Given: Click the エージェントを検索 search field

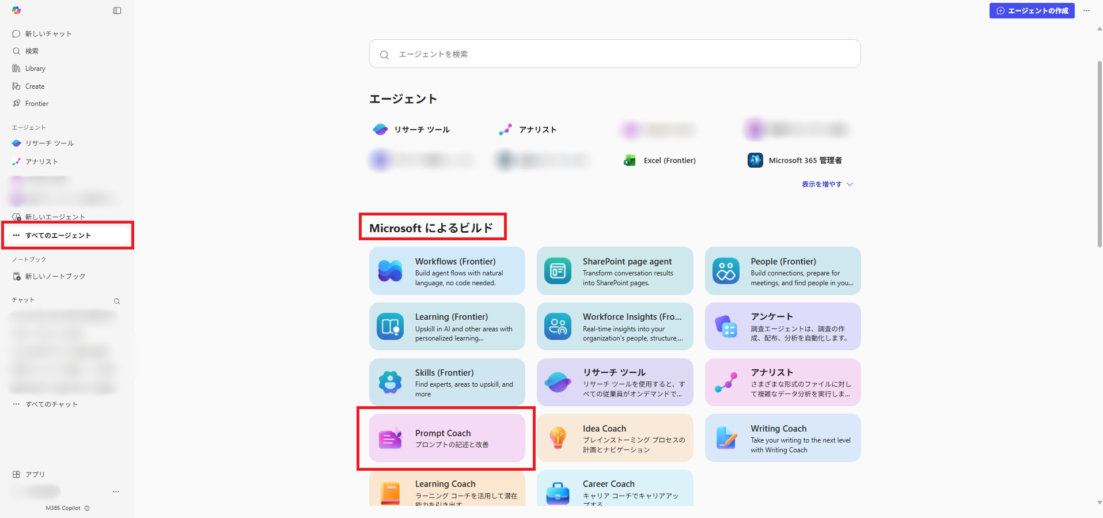Looking at the screenshot, I should click(615, 54).
